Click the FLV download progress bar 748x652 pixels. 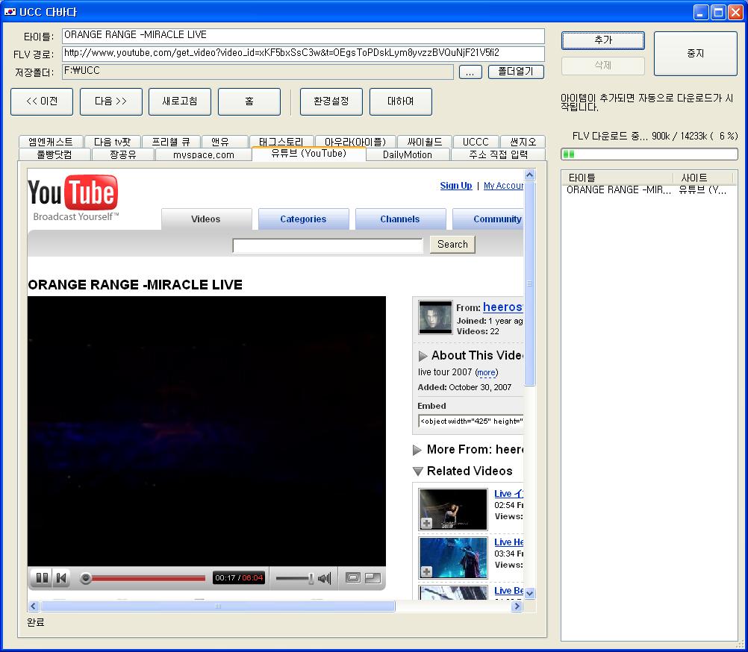[649, 154]
